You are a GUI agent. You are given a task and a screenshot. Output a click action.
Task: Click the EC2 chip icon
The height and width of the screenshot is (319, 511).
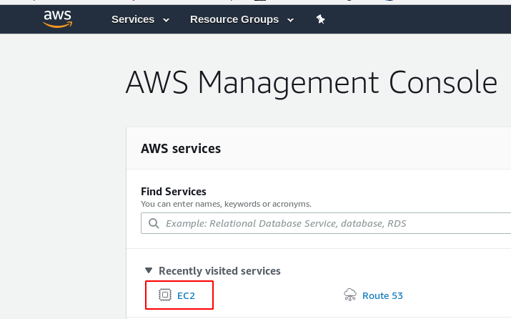point(165,295)
